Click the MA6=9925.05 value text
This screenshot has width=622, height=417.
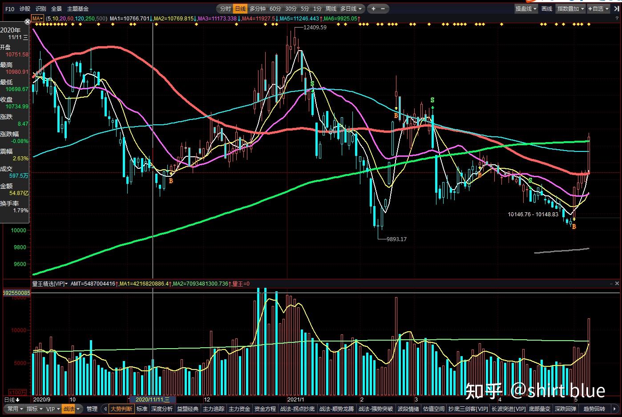click(340, 18)
